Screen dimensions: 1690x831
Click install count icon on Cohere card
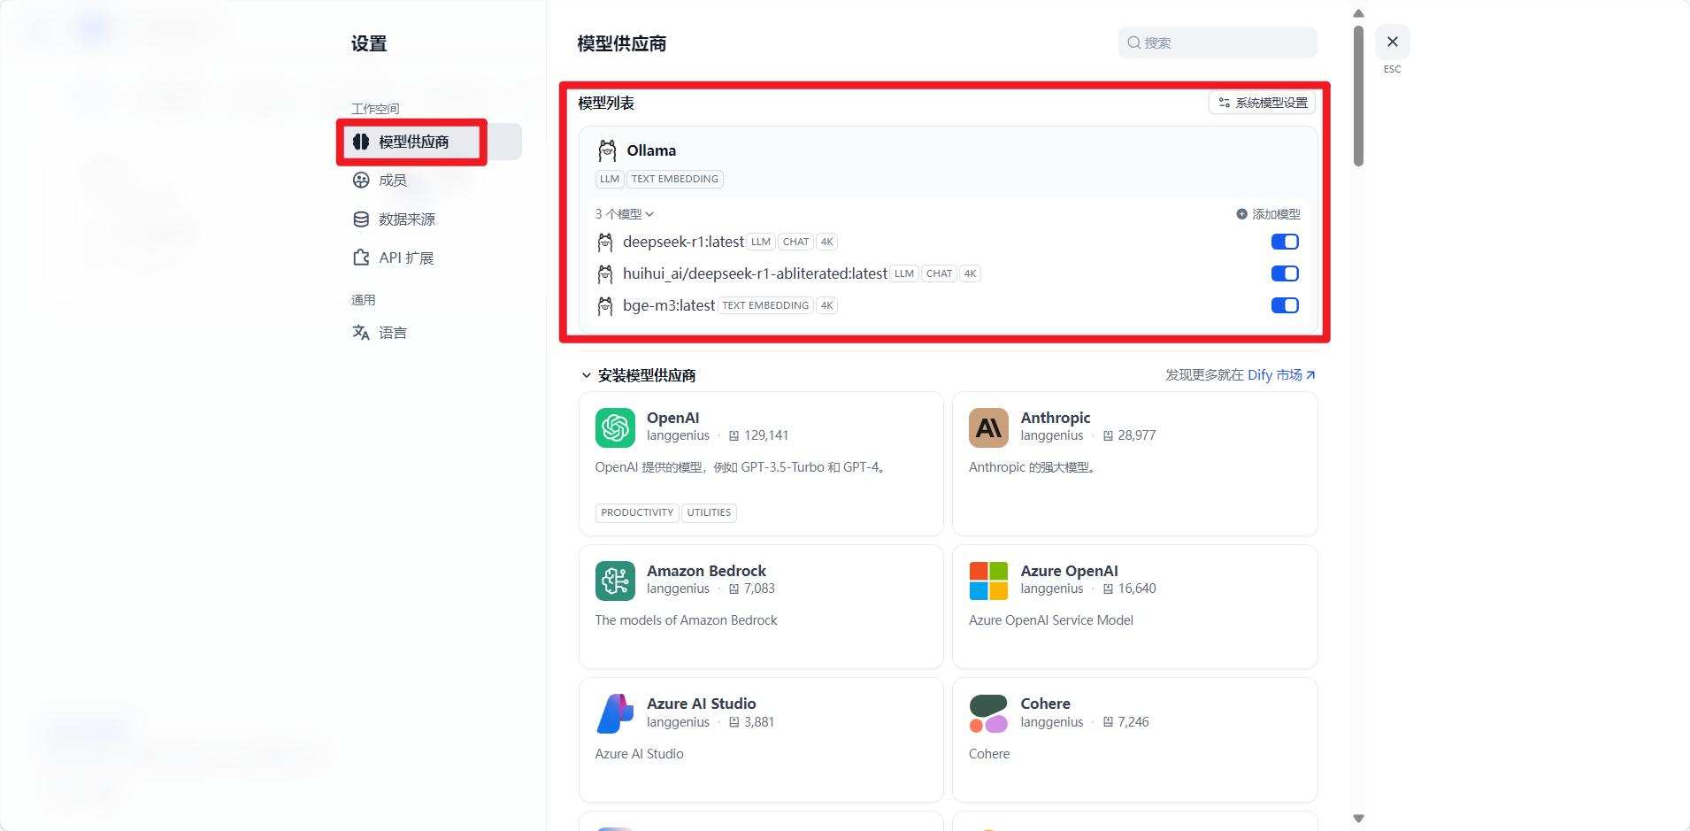click(x=1107, y=722)
